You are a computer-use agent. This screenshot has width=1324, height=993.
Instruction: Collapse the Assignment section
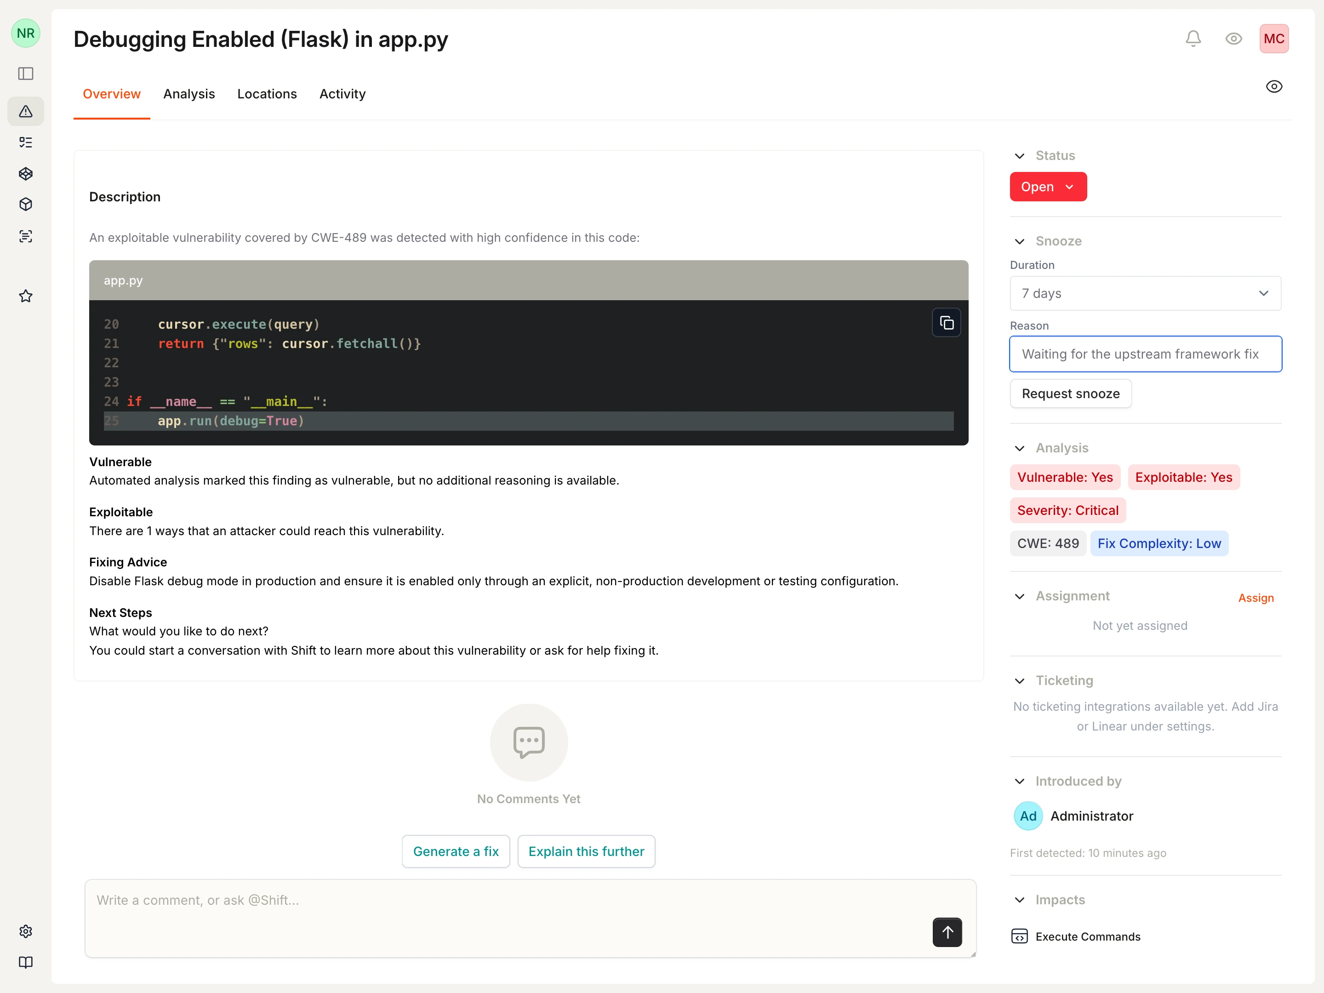pos(1019,596)
